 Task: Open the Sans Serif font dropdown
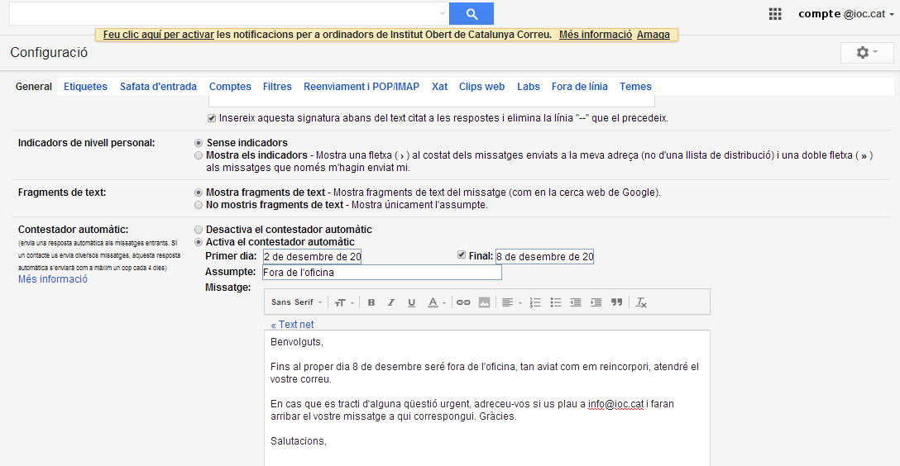point(297,302)
